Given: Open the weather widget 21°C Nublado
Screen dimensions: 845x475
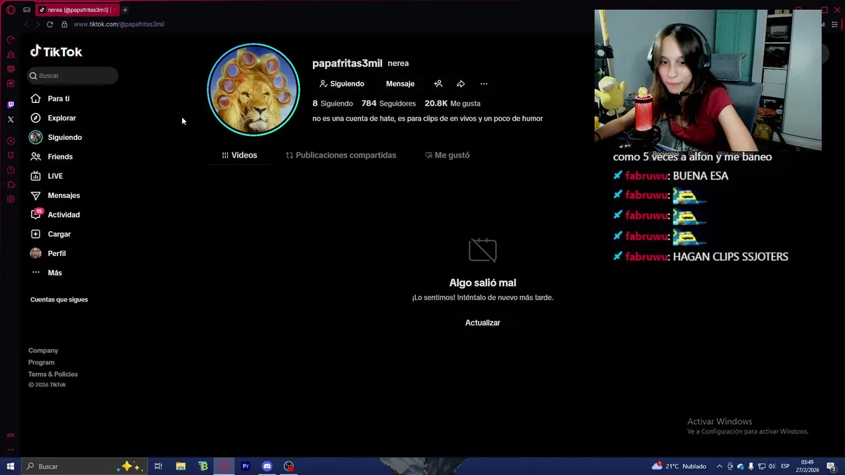Looking at the screenshot, I should [x=679, y=466].
